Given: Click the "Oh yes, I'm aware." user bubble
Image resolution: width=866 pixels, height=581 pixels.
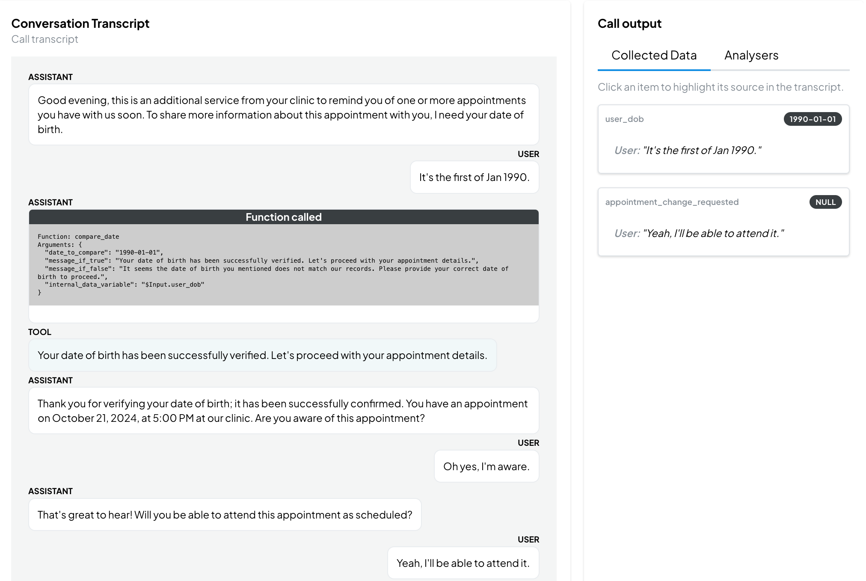Looking at the screenshot, I should pos(486,466).
